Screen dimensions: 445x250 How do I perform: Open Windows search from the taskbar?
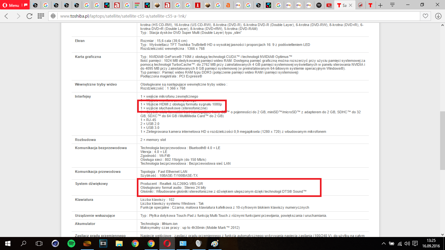(23, 243)
